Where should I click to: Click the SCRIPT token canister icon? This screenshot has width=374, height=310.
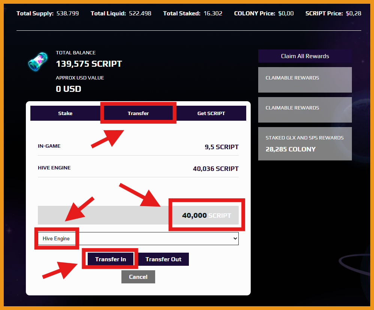pyautogui.click(x=38, y=62)
